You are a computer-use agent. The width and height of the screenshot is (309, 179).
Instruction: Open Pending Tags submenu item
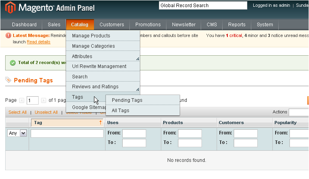143,100
